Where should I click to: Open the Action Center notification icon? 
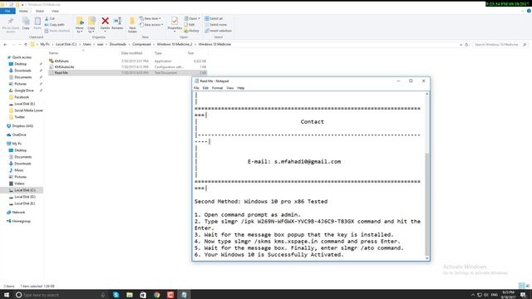click(523, 295)
